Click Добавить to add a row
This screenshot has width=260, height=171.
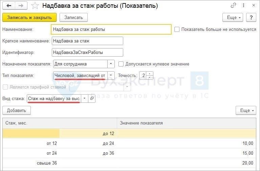pyautogui.click(x=16, y=110)
